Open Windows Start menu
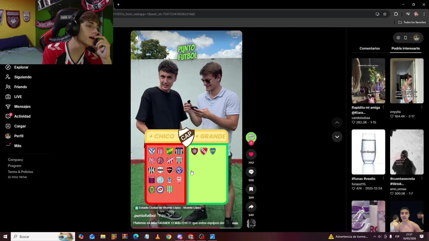This screenshot has height=241, width=429. [5, 237]
